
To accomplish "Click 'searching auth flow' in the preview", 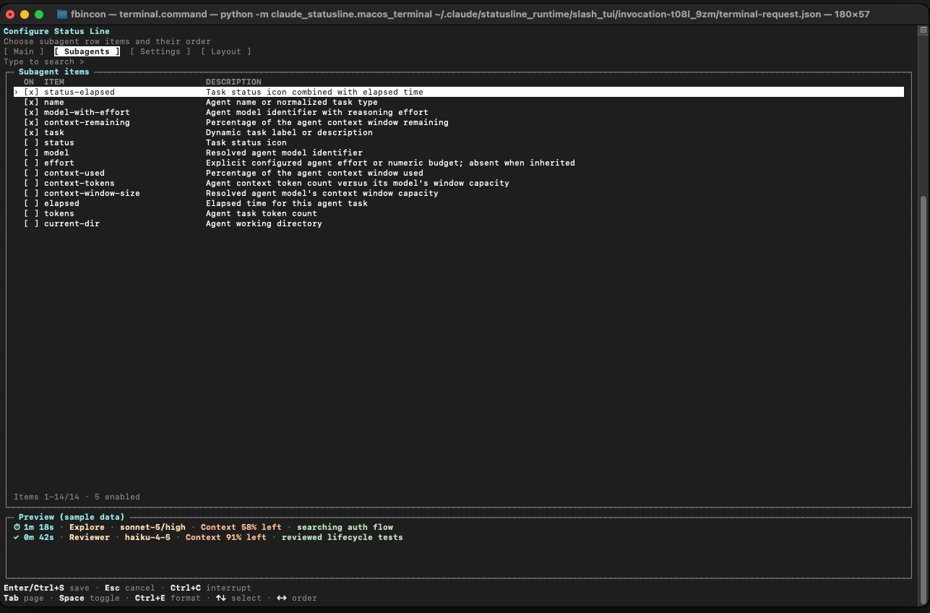I will tap(345, 528).
